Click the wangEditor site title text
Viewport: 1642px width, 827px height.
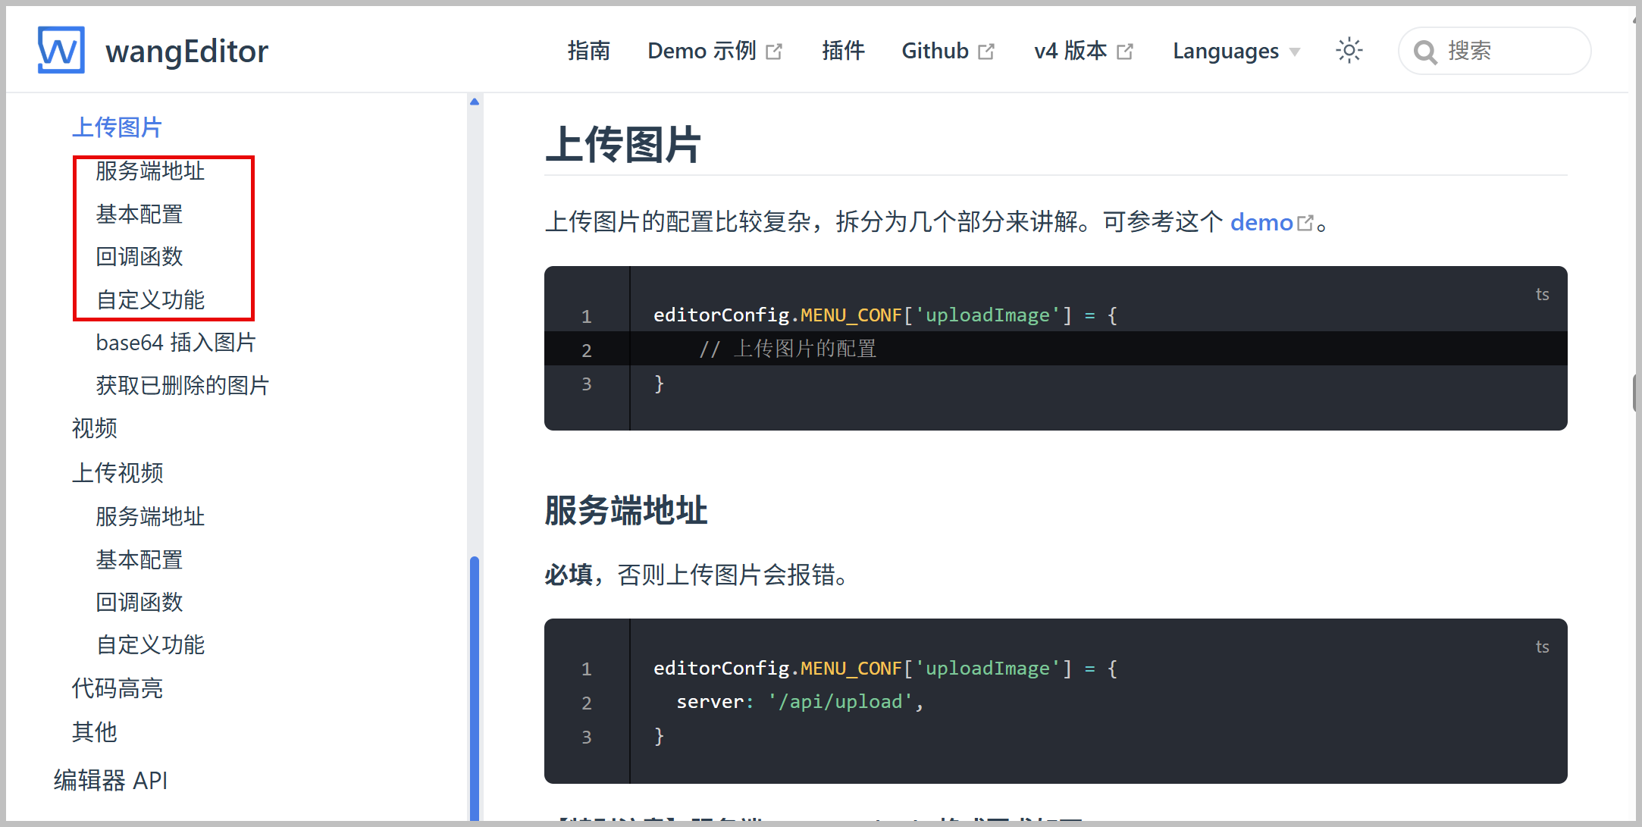pyautogui.click(x=186, y=51)
